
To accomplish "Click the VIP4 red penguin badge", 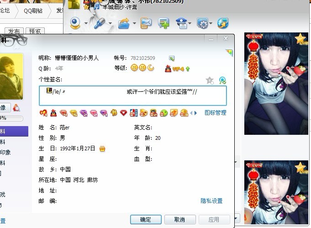I will click(168, 69).
